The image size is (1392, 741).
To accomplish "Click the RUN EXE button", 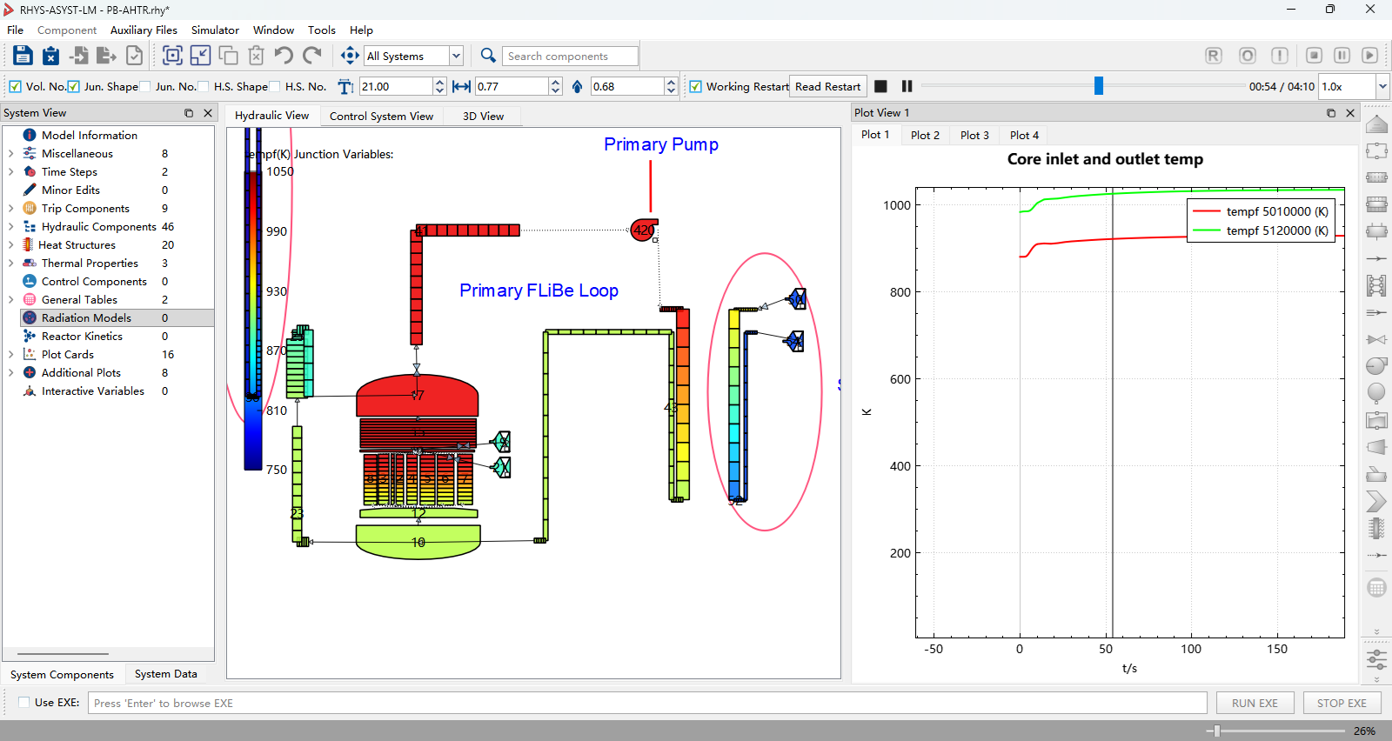I will coord(1255,703).
